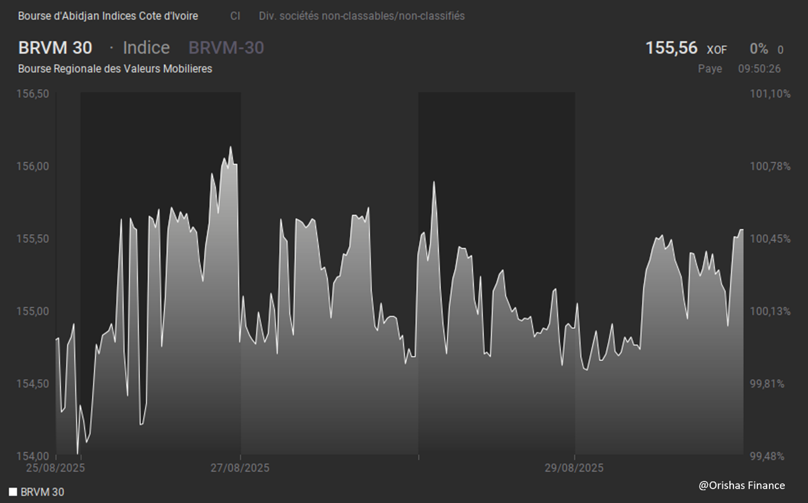Select the 27/08/2025 date axis marker
The image size is (808, 503).
coord(240,467)
